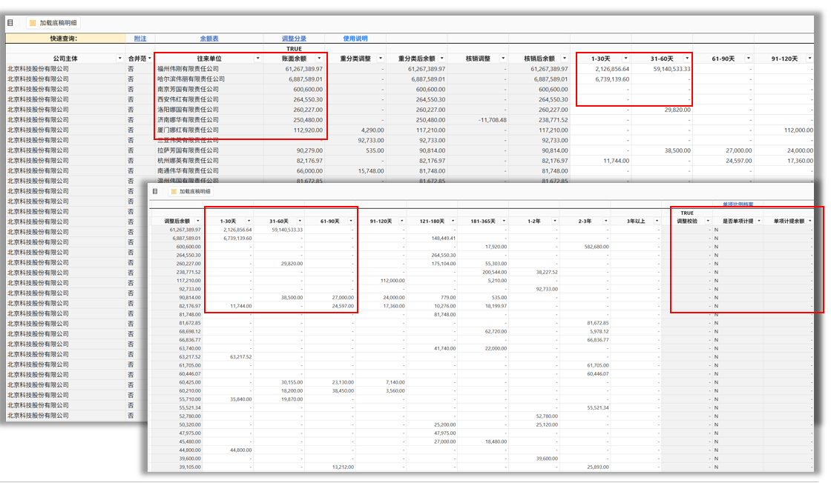This screenshot has width=831, height=483.
Task: Expand the 重分类调整 column filter
Action: tap(381, 59)
